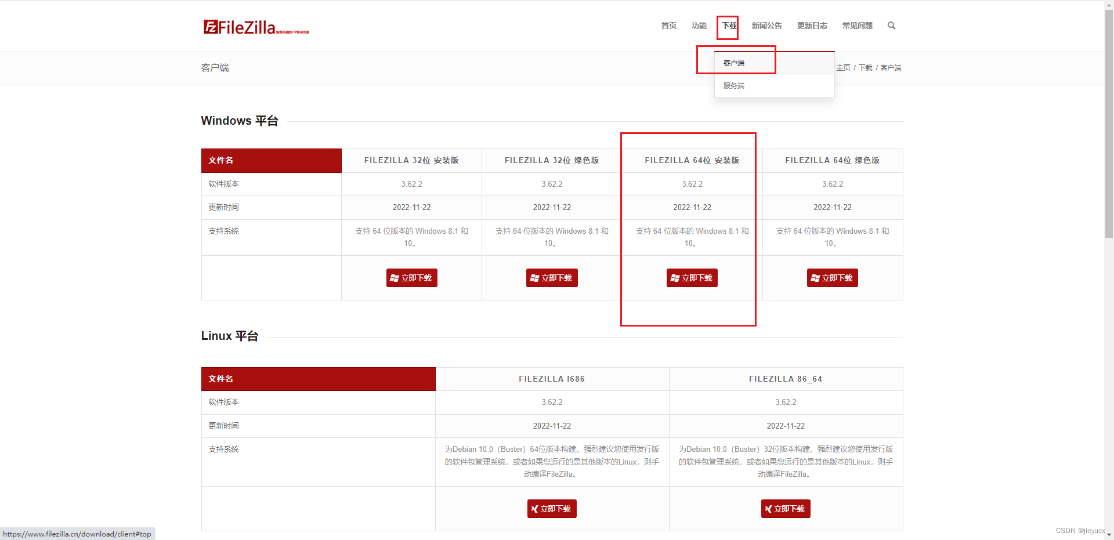The image size is (1114, 540).
Task: Open the 功能 navigation item
Action: point(699,26)
